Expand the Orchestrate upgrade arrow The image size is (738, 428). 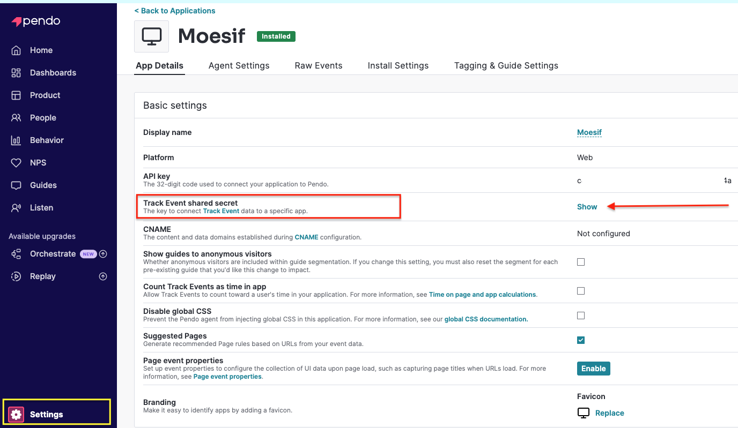coord(104,254)
